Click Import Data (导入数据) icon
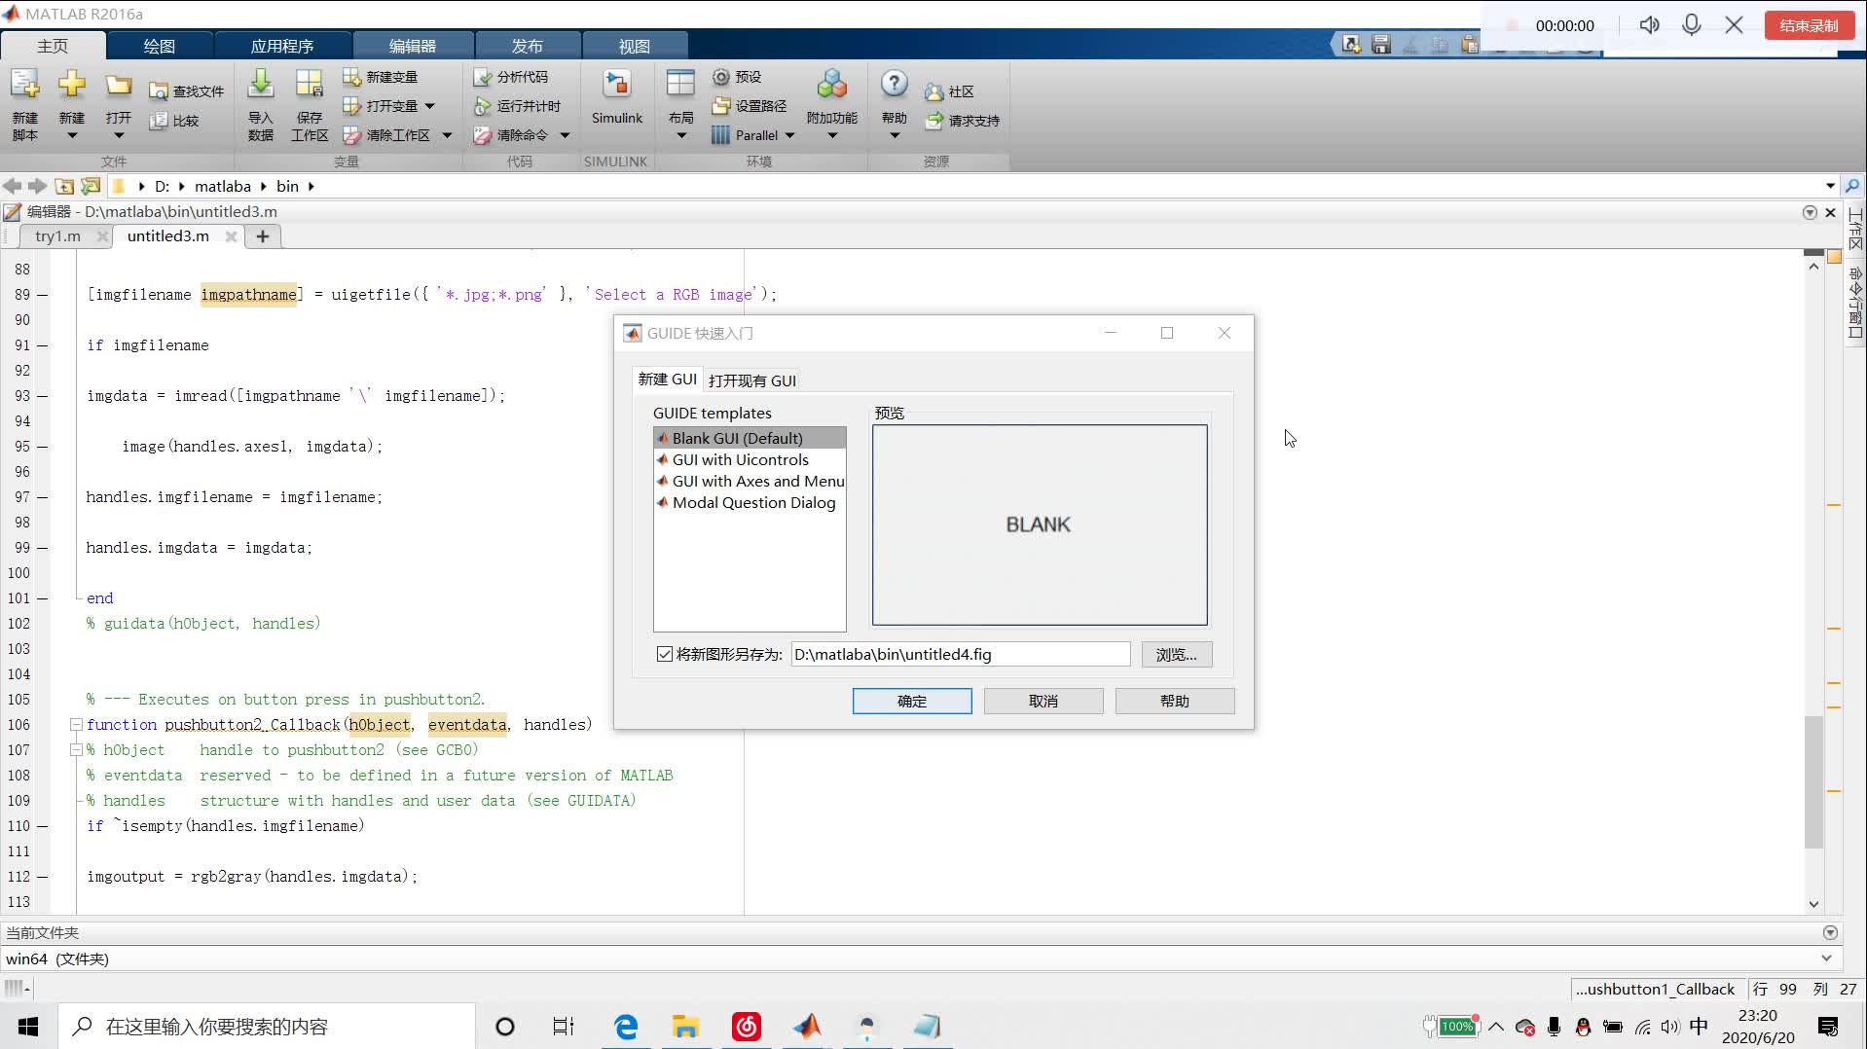The width and height of the screenshot is (1867, 1049). [x=260, y=85]
